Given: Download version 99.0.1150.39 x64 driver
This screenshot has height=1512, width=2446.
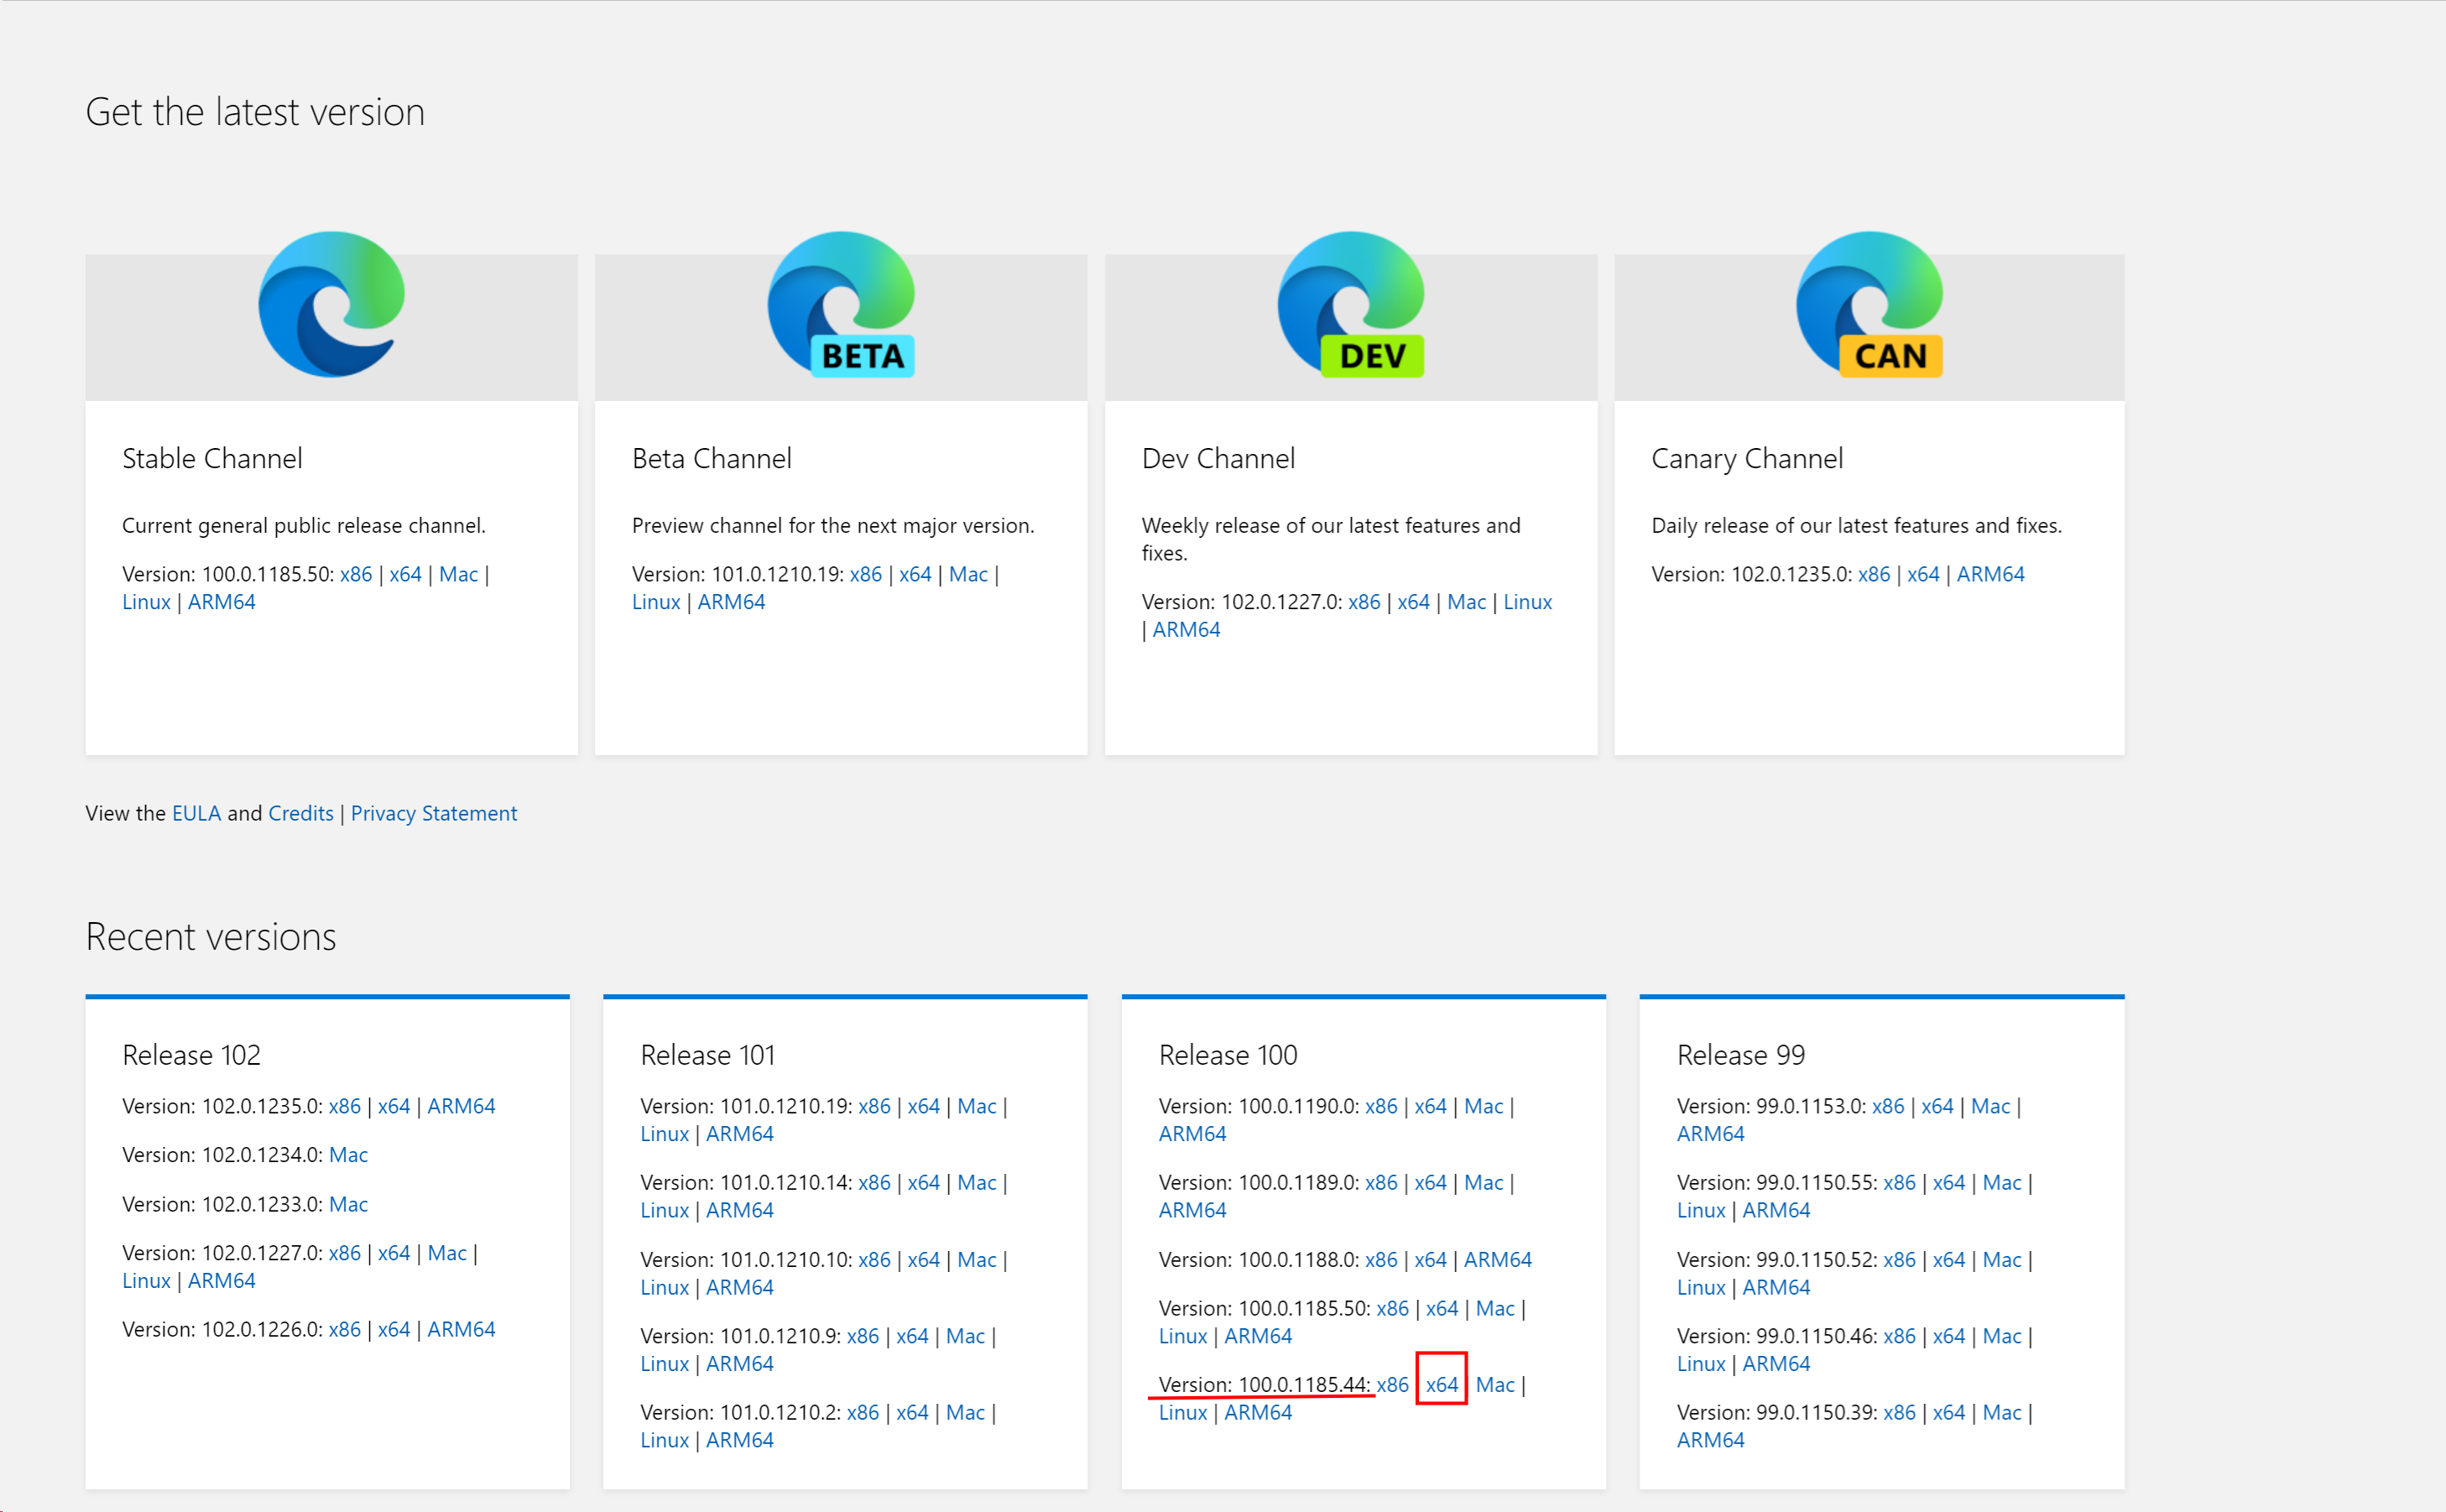Looking at the screenshot, I should pos(1949,1413).
